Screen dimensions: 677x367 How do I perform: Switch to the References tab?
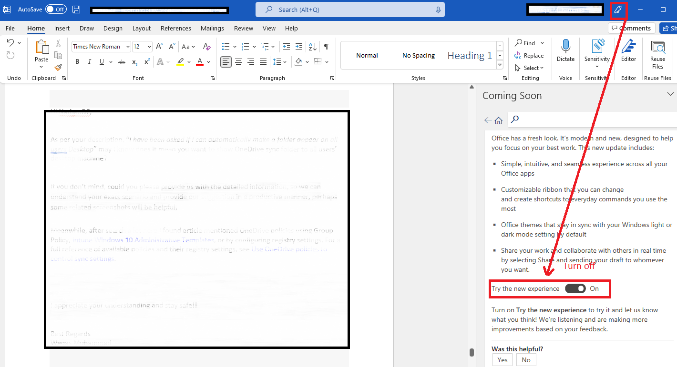[x=176, y=28]
